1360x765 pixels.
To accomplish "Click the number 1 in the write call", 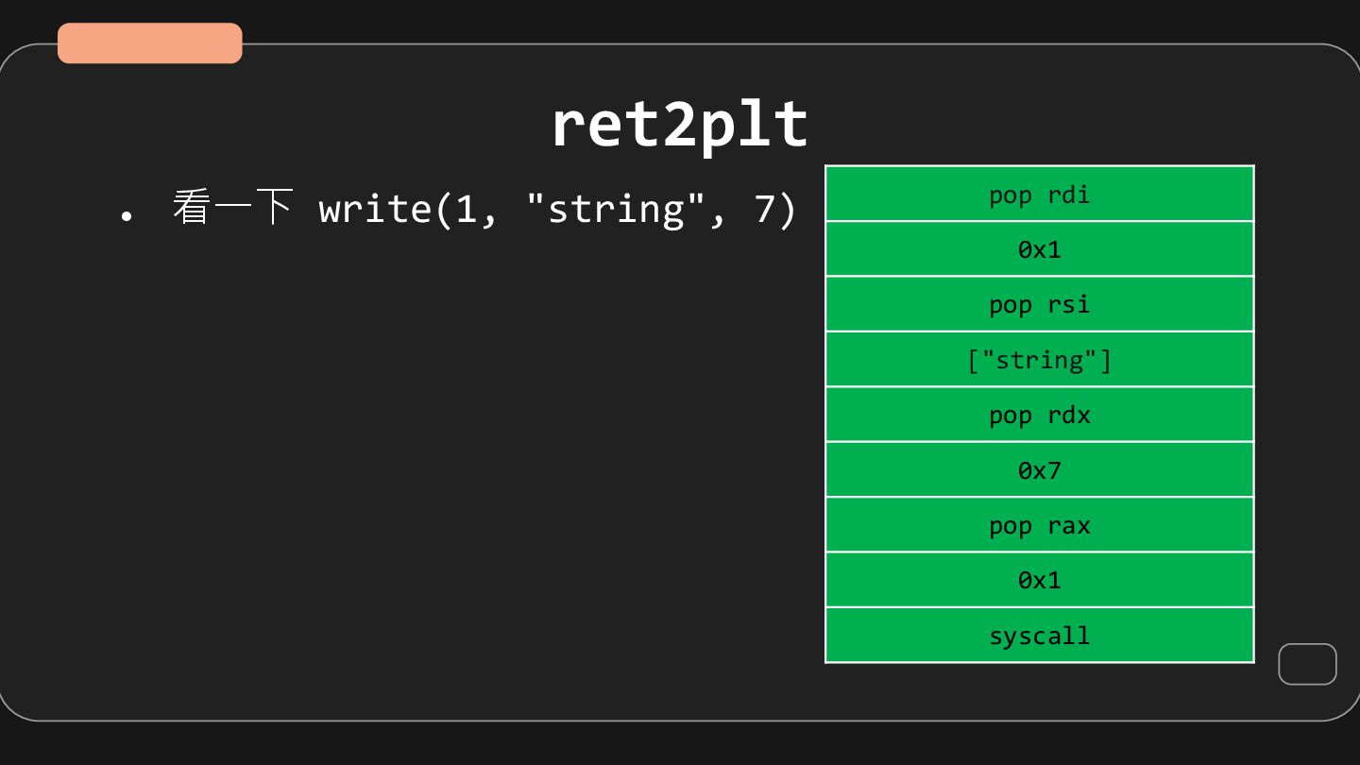I will [466, 209].
